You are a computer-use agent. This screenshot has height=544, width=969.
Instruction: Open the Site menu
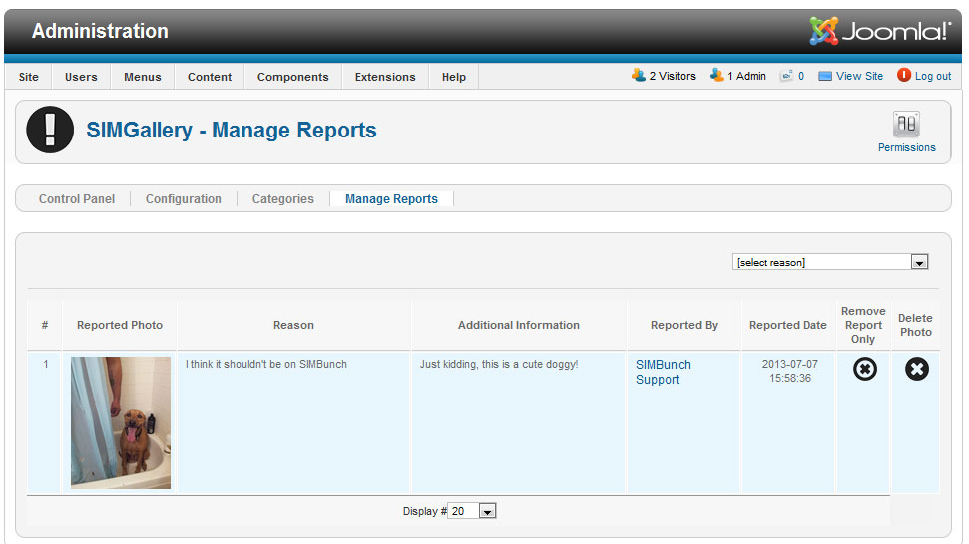[x=28, y=77]
